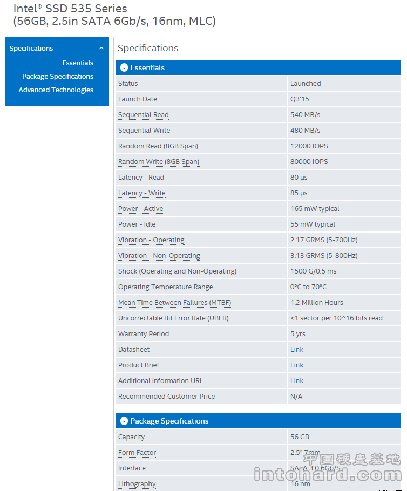Click the Vibration - Operating term
This screenshot has height=491, width=407.
pyautogui.click(x=151, y=240)
